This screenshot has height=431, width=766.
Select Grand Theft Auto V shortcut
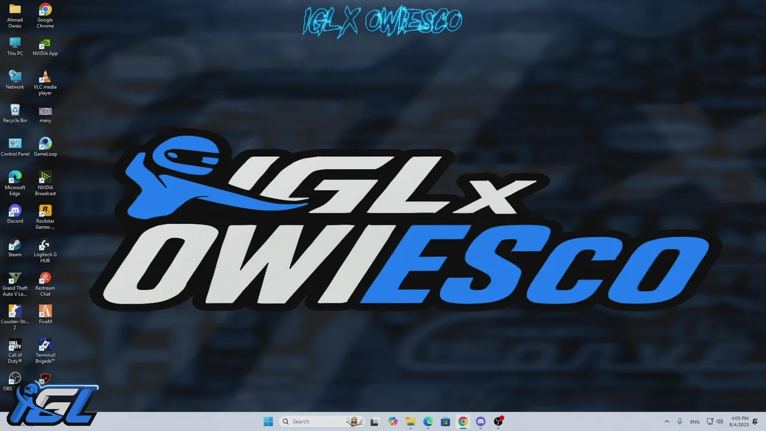[x=15, y=284]
